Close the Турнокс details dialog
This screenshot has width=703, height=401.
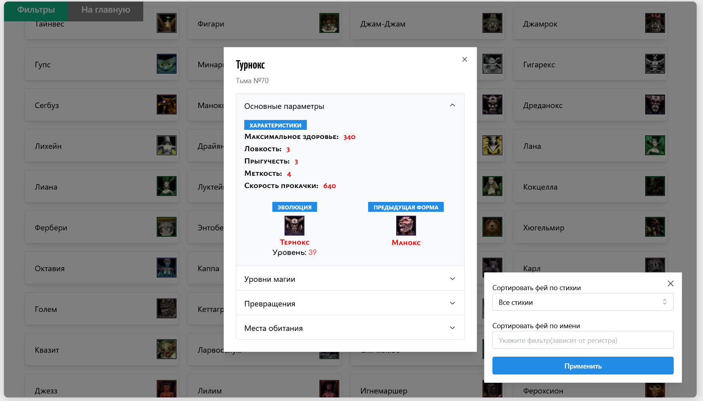click(465, 59)
